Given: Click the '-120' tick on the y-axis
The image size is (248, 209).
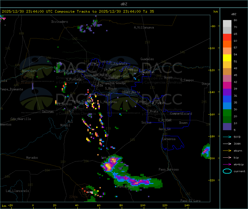Looking at the screenshot, I should [x=211, y=70].
